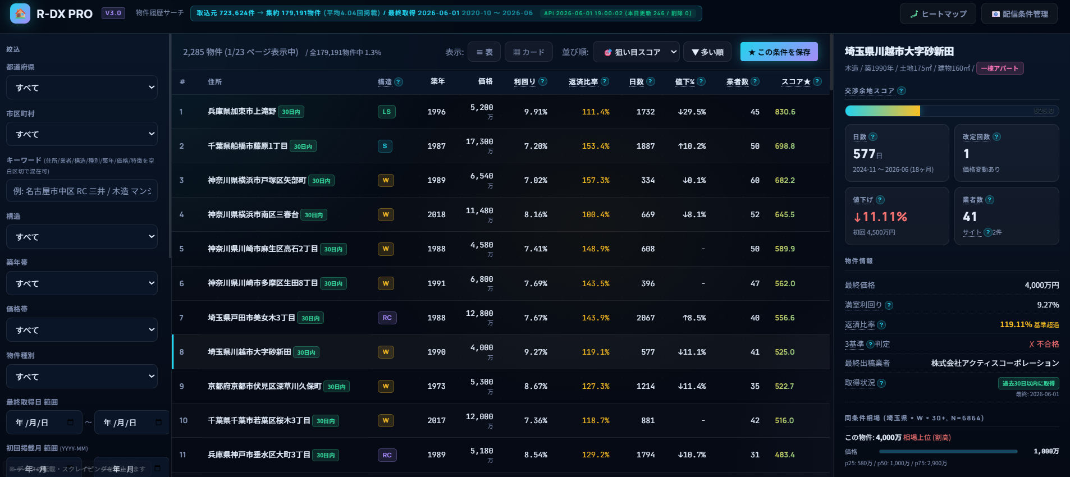Image resolution: width=1070 pixels, height=477 pixels.
Task: Click help icon next to 返済比率 column header
Action: click(605, 81)
